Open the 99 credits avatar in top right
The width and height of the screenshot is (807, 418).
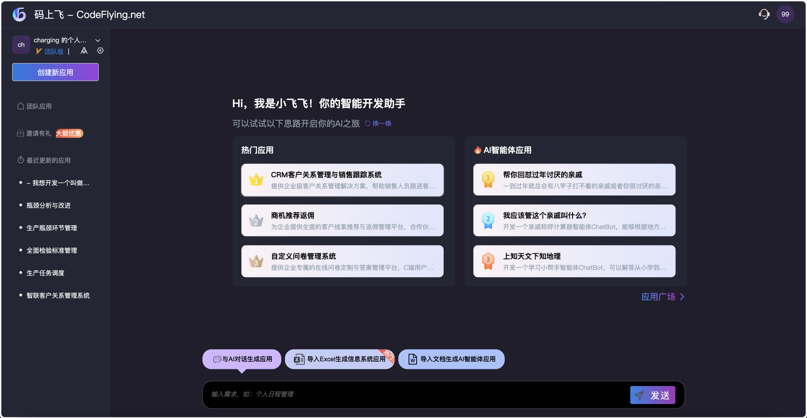tap(785, 14)
